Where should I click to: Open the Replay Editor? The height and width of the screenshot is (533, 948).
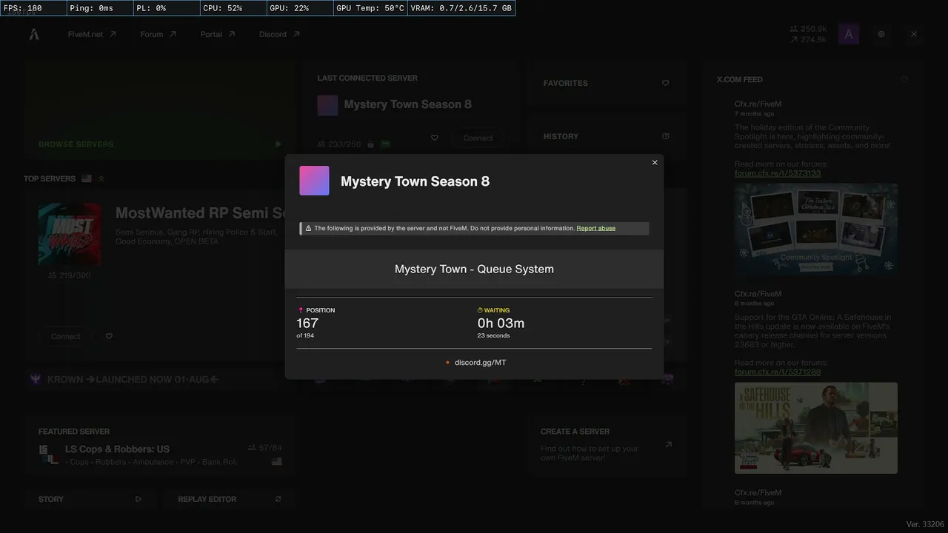tap(230, 499)
